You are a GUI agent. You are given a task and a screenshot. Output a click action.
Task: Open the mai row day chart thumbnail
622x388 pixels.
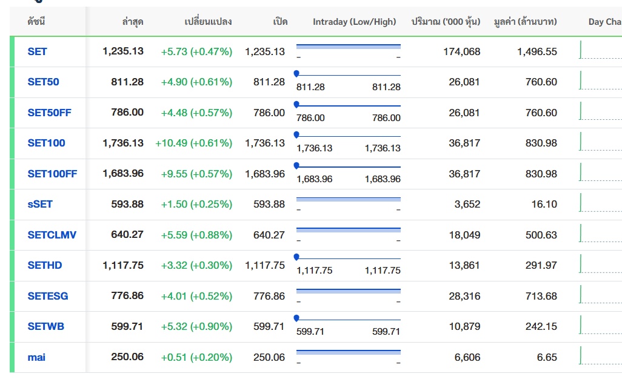(600, 355)
